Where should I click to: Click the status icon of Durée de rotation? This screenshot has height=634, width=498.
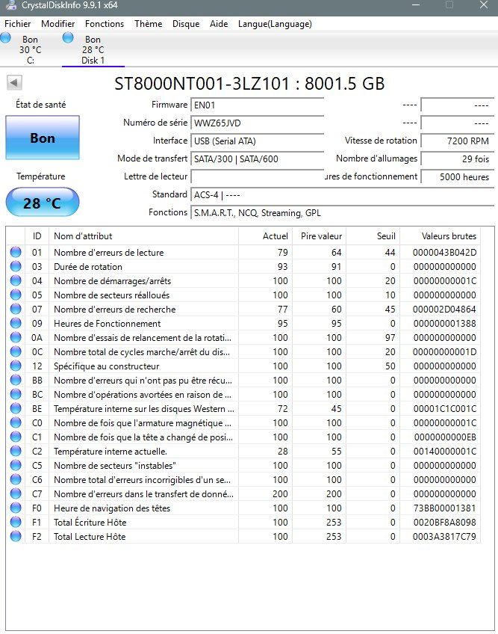click(16, 266)
